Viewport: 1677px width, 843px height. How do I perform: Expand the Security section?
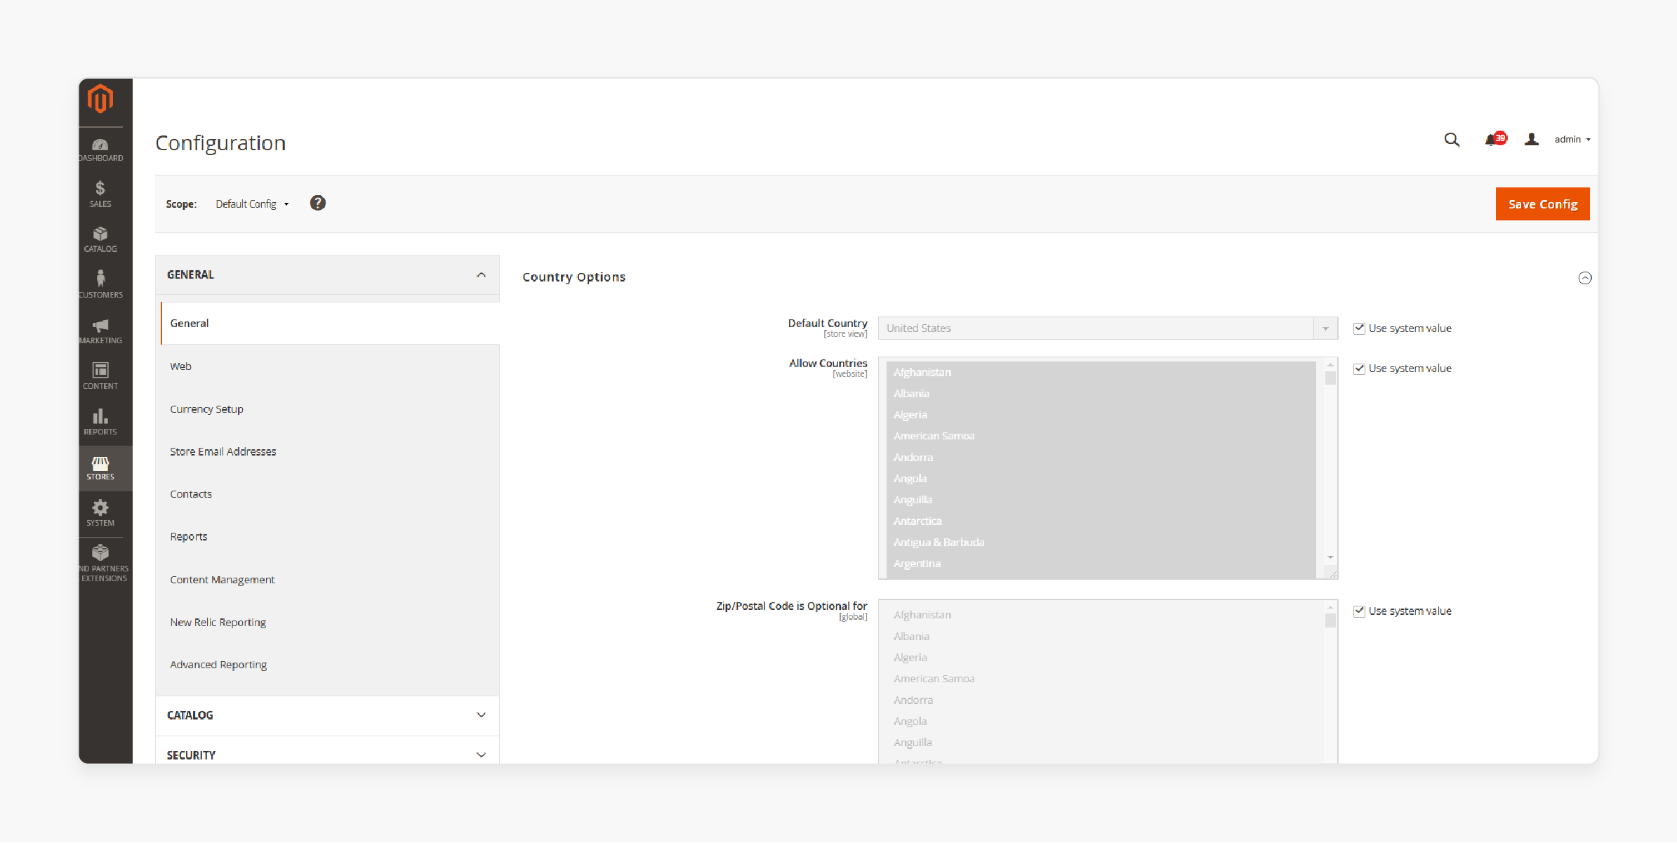point(327,755)
